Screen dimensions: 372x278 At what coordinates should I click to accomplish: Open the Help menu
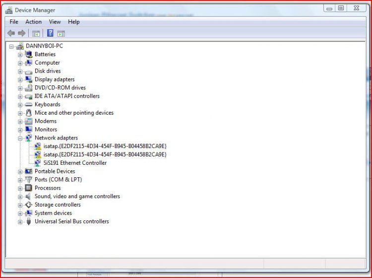coord(74,22)
